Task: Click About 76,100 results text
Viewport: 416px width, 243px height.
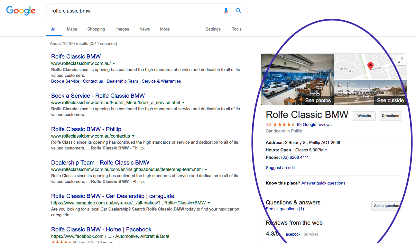Action: point(83,43)
